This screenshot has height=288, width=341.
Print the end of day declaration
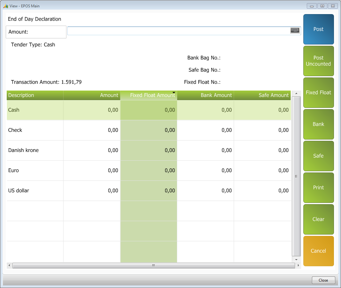pos(318,188)
